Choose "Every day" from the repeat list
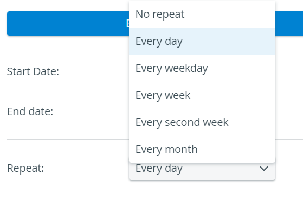303x200 pixels. (x=202, y=41)
